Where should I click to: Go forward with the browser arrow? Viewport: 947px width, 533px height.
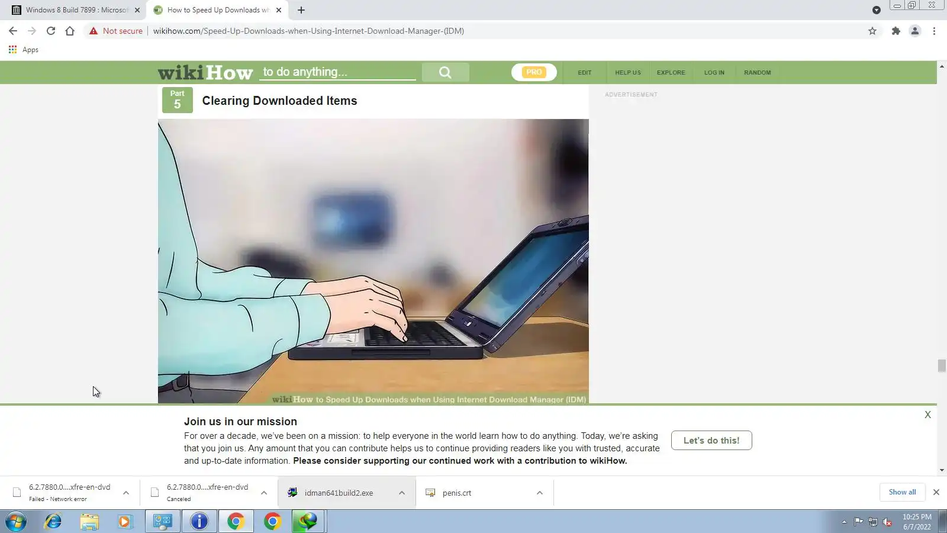click(32, 31)
